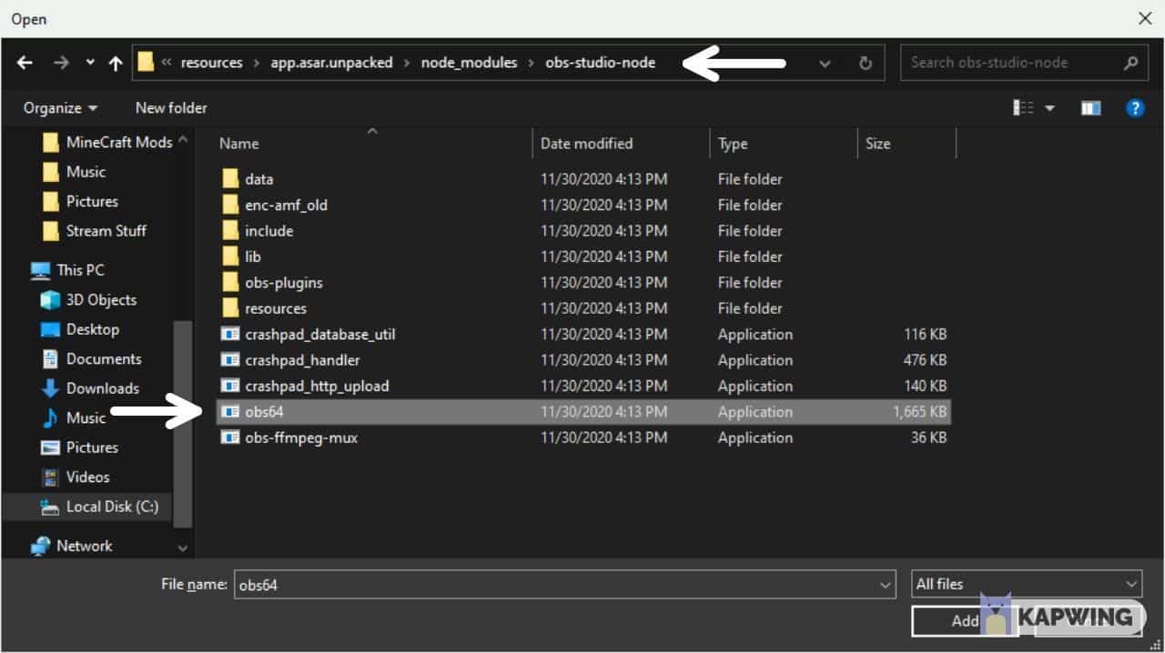The width and height of the screenshot is (1165, 653).
Task: Select This PC in the navigation pane
Action: [68, 270]
